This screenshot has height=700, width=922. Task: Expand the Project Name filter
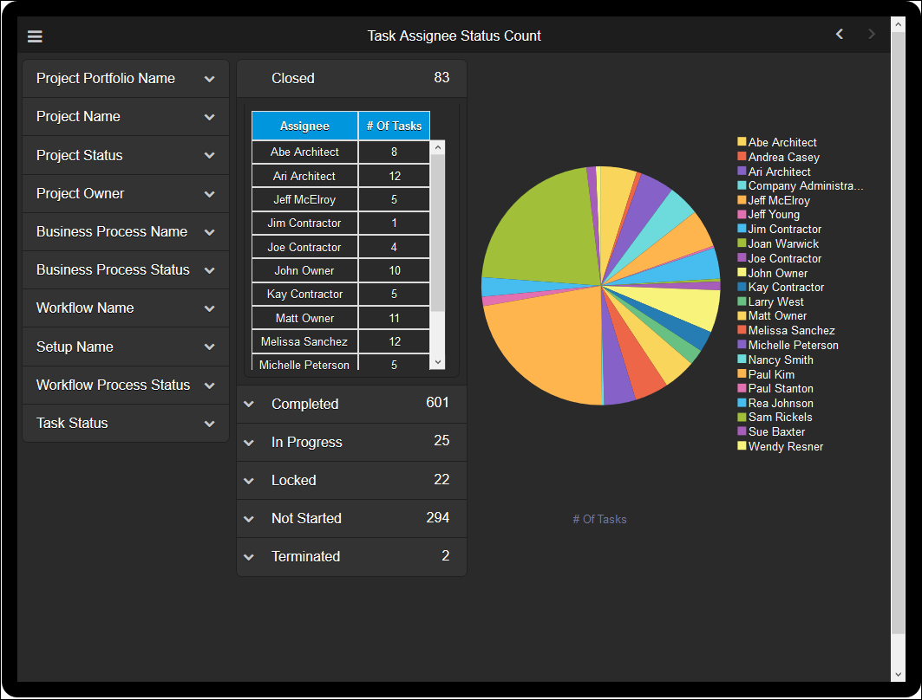tap(126, 117)
